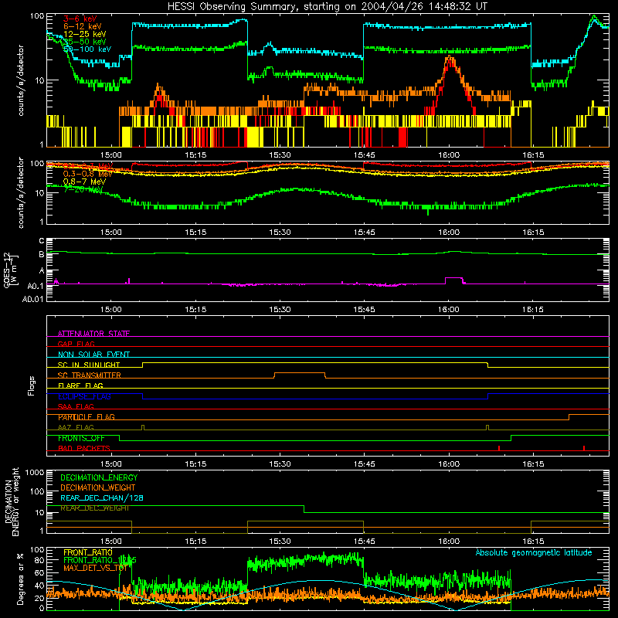Select the MAX_DET_VS_TOT legend label
This screenshot has width=618, height=618.
(95, 568)
